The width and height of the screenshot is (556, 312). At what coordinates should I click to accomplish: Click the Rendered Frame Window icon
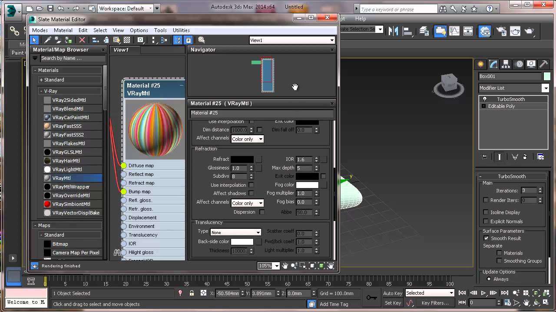pyautogui.click(x=515, y=31)
